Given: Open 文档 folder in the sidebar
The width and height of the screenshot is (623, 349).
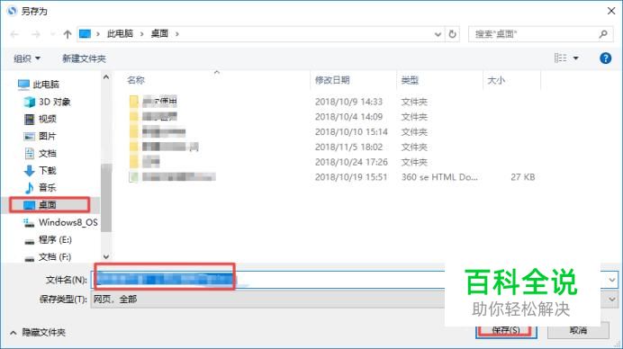Looking at the screenshot, I should pos(41,153).
